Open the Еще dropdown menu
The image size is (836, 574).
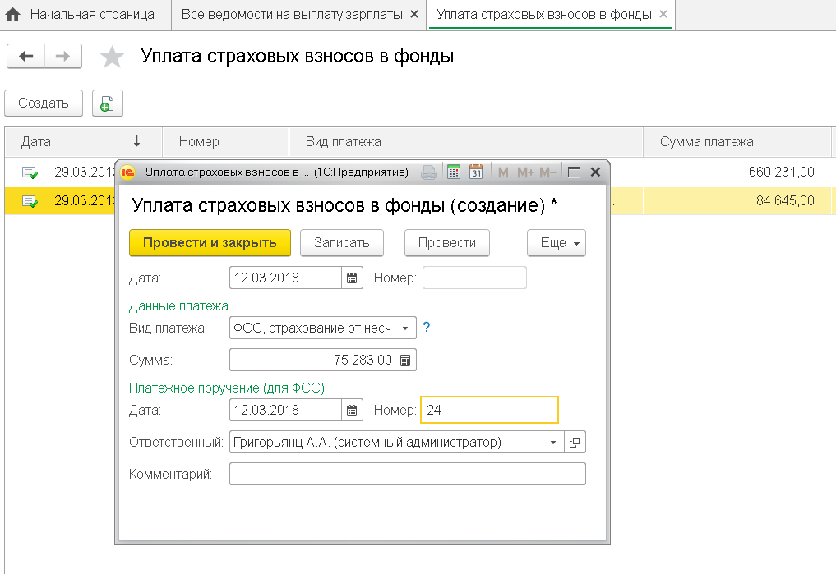[556, 243]
